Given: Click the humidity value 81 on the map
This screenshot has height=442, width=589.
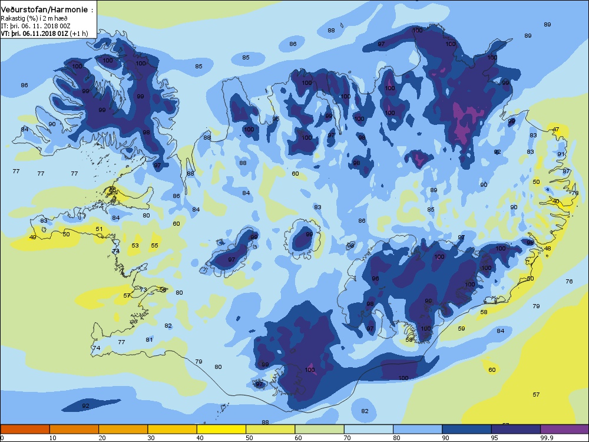Looking at the screenshot, I should (x=149, y=339).
